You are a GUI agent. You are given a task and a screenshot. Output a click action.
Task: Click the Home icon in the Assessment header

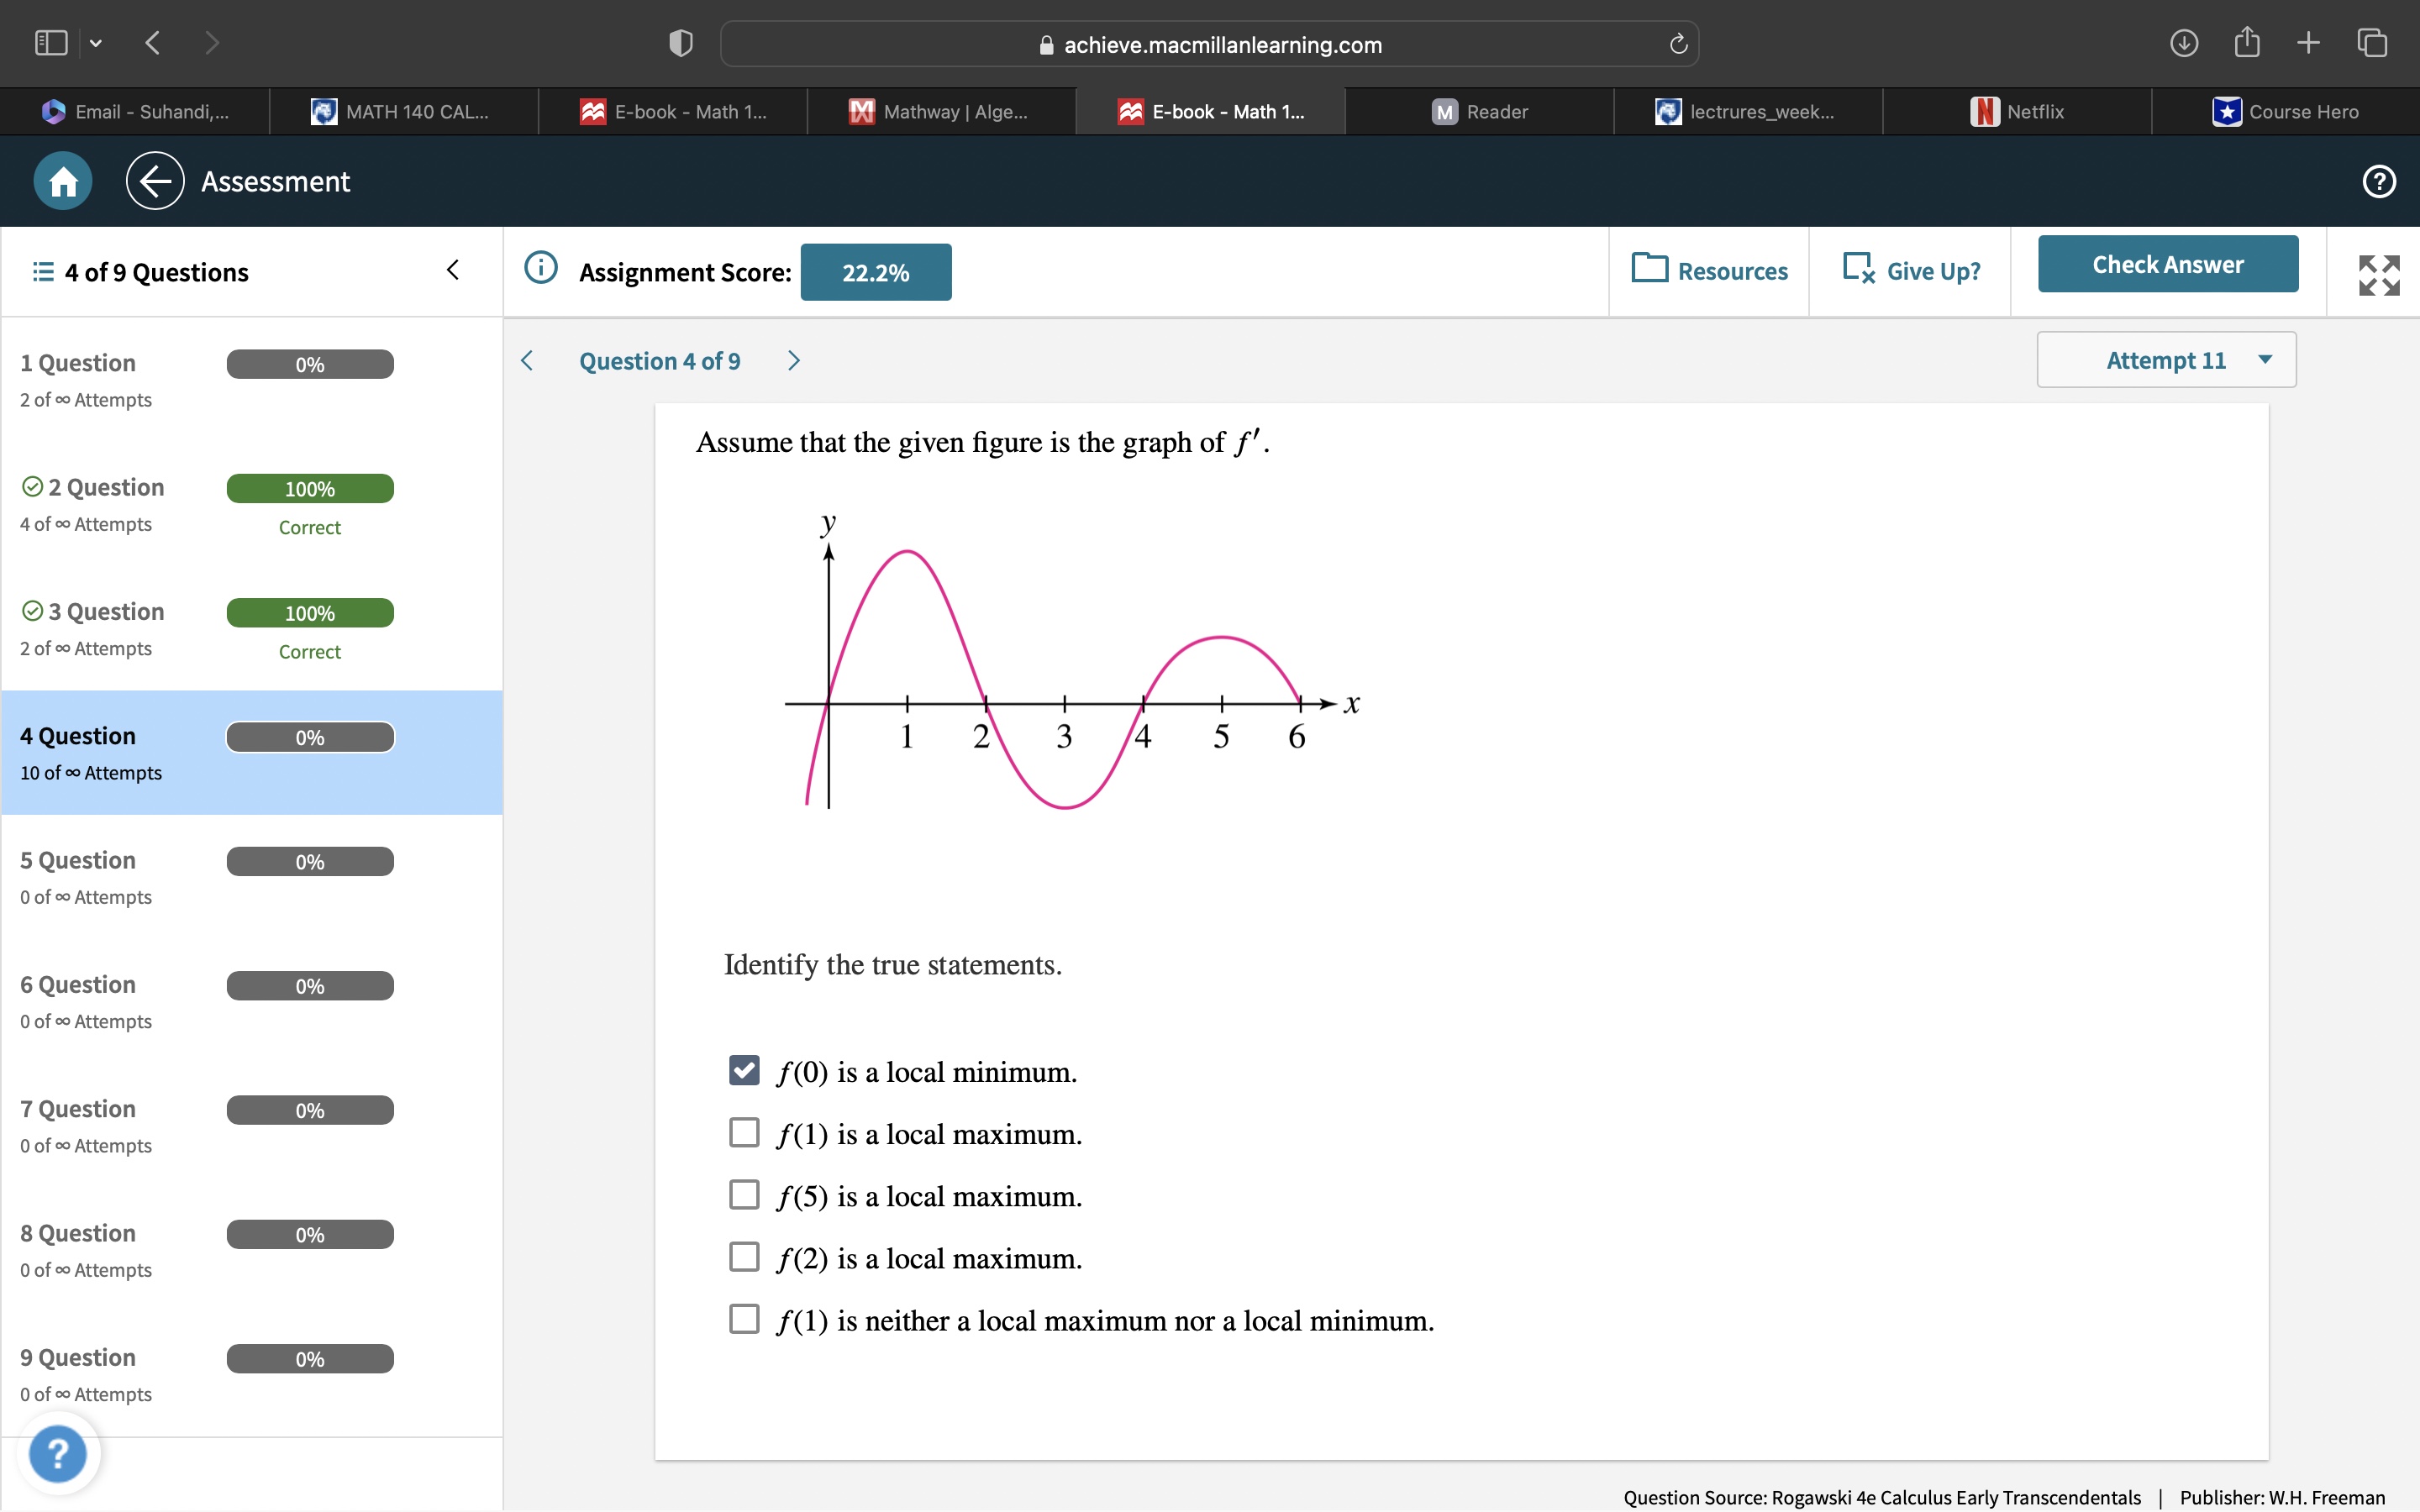click(x=61, y=181)
